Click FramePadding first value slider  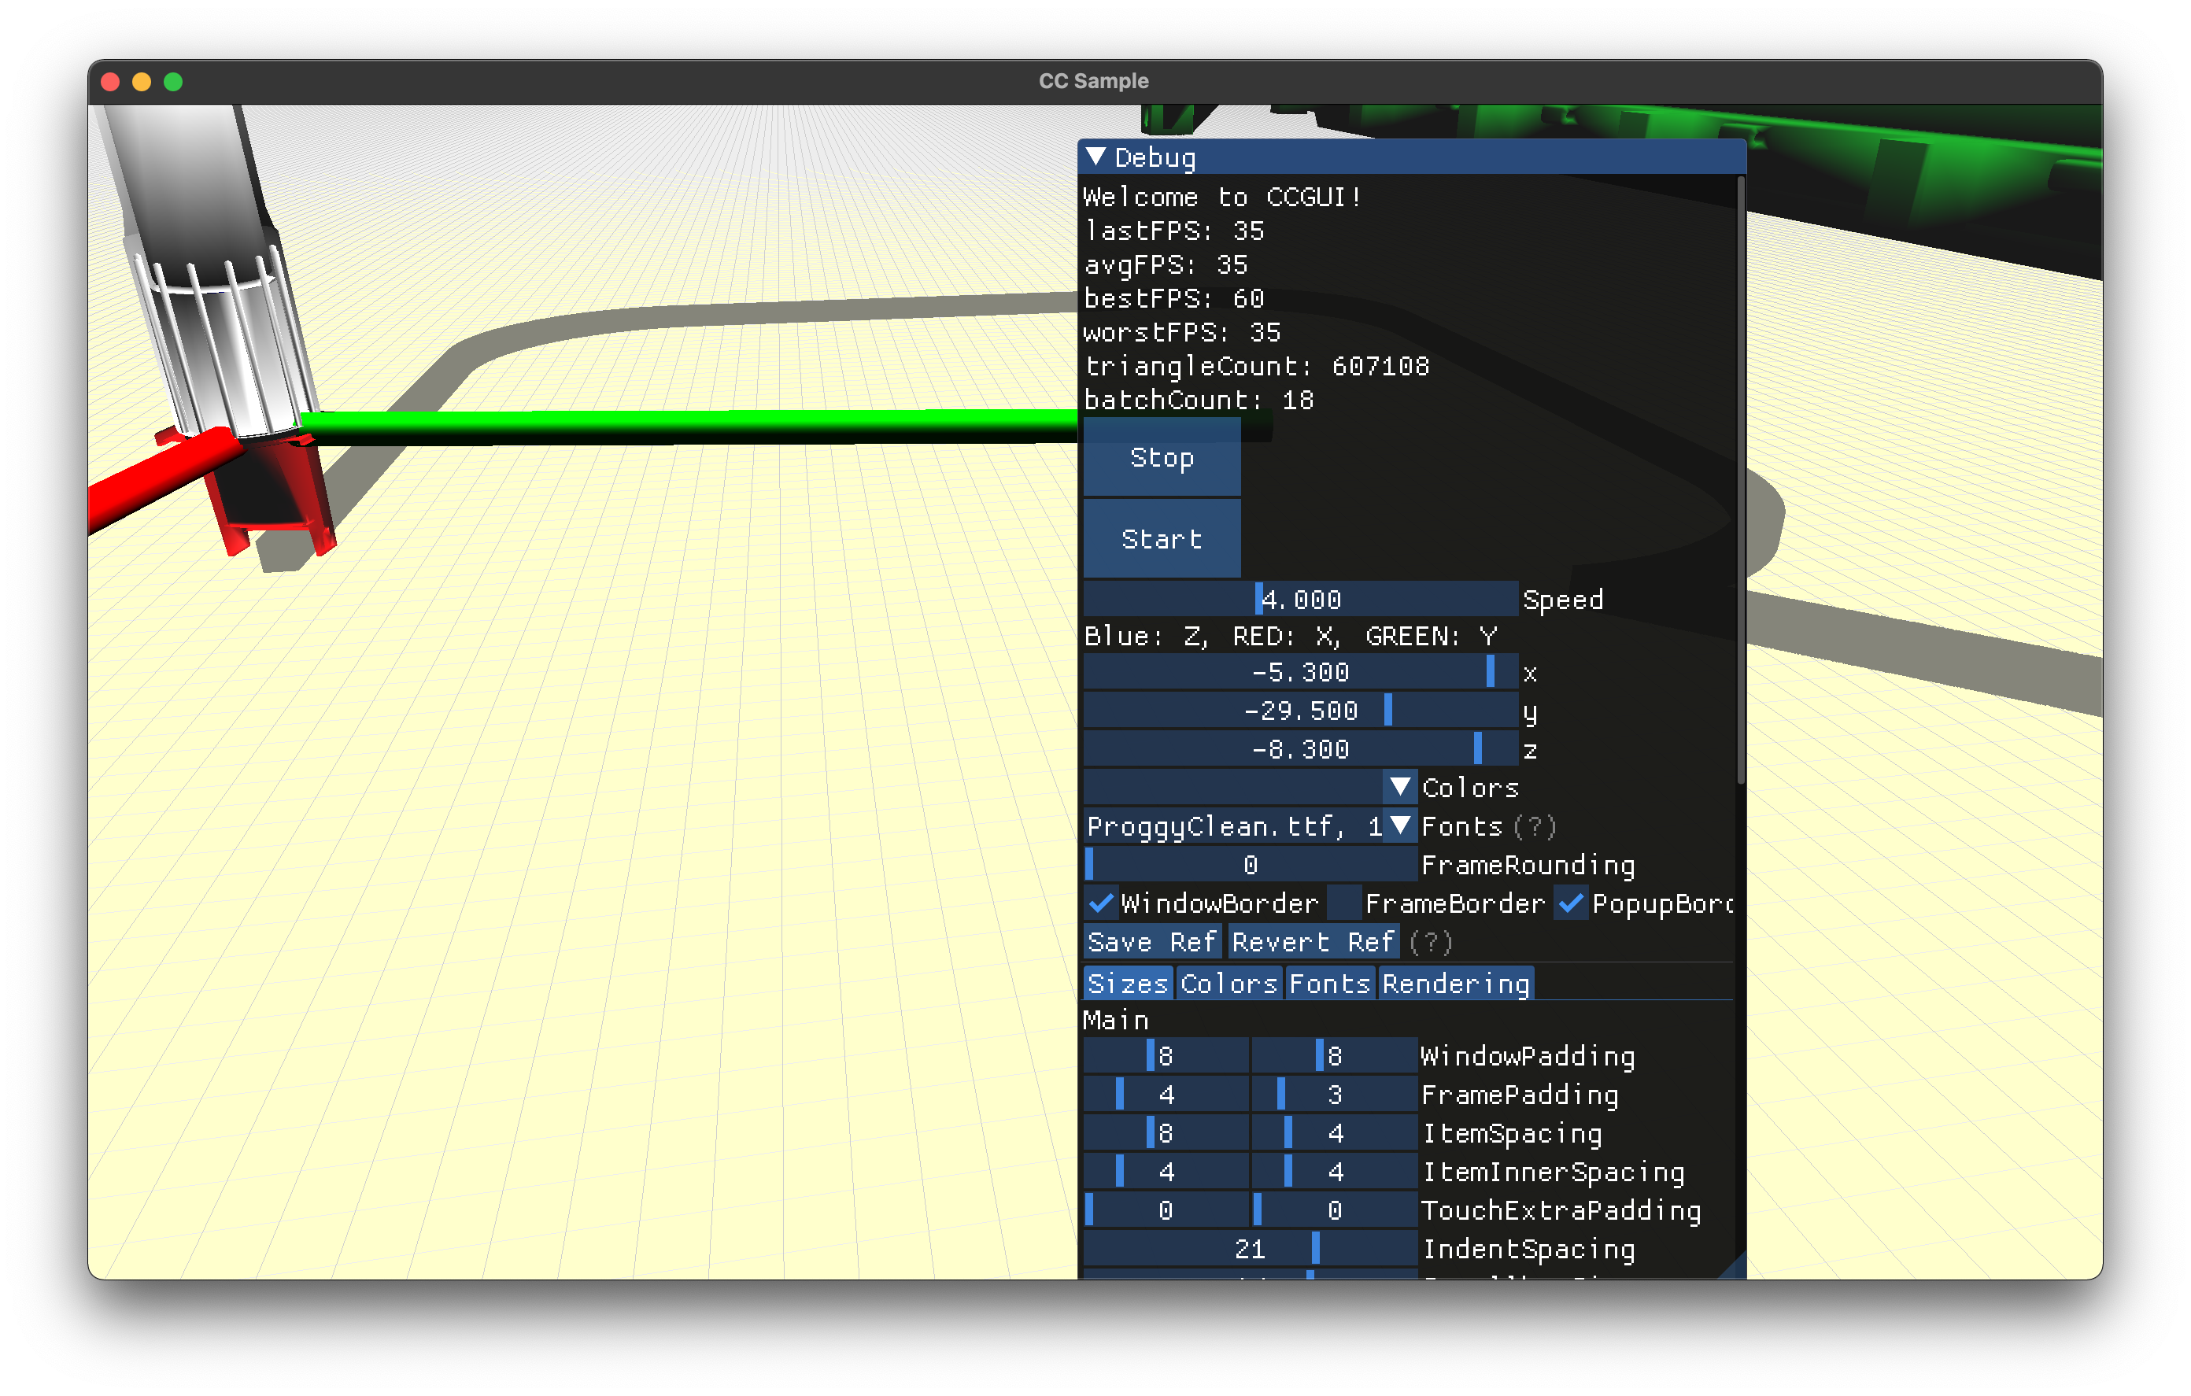tap(1165, 1095)
